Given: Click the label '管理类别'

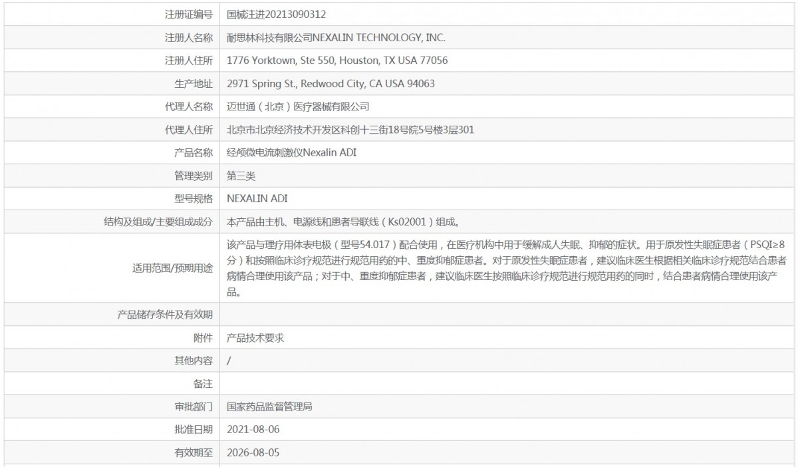Looking at the screenshot, I should click(194, 176).
